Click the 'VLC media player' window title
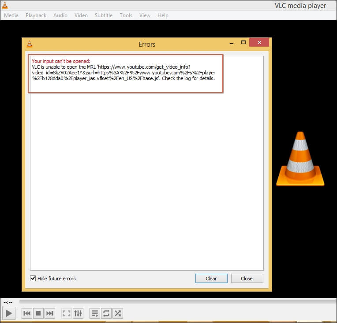 pos(300,6)
